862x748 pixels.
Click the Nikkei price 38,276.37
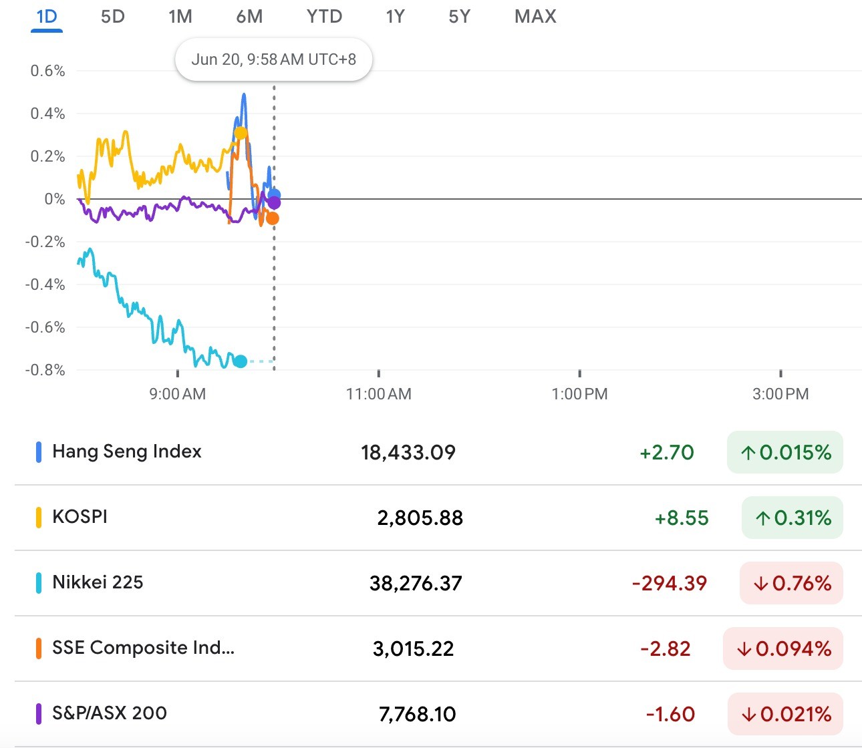point(416,584)
